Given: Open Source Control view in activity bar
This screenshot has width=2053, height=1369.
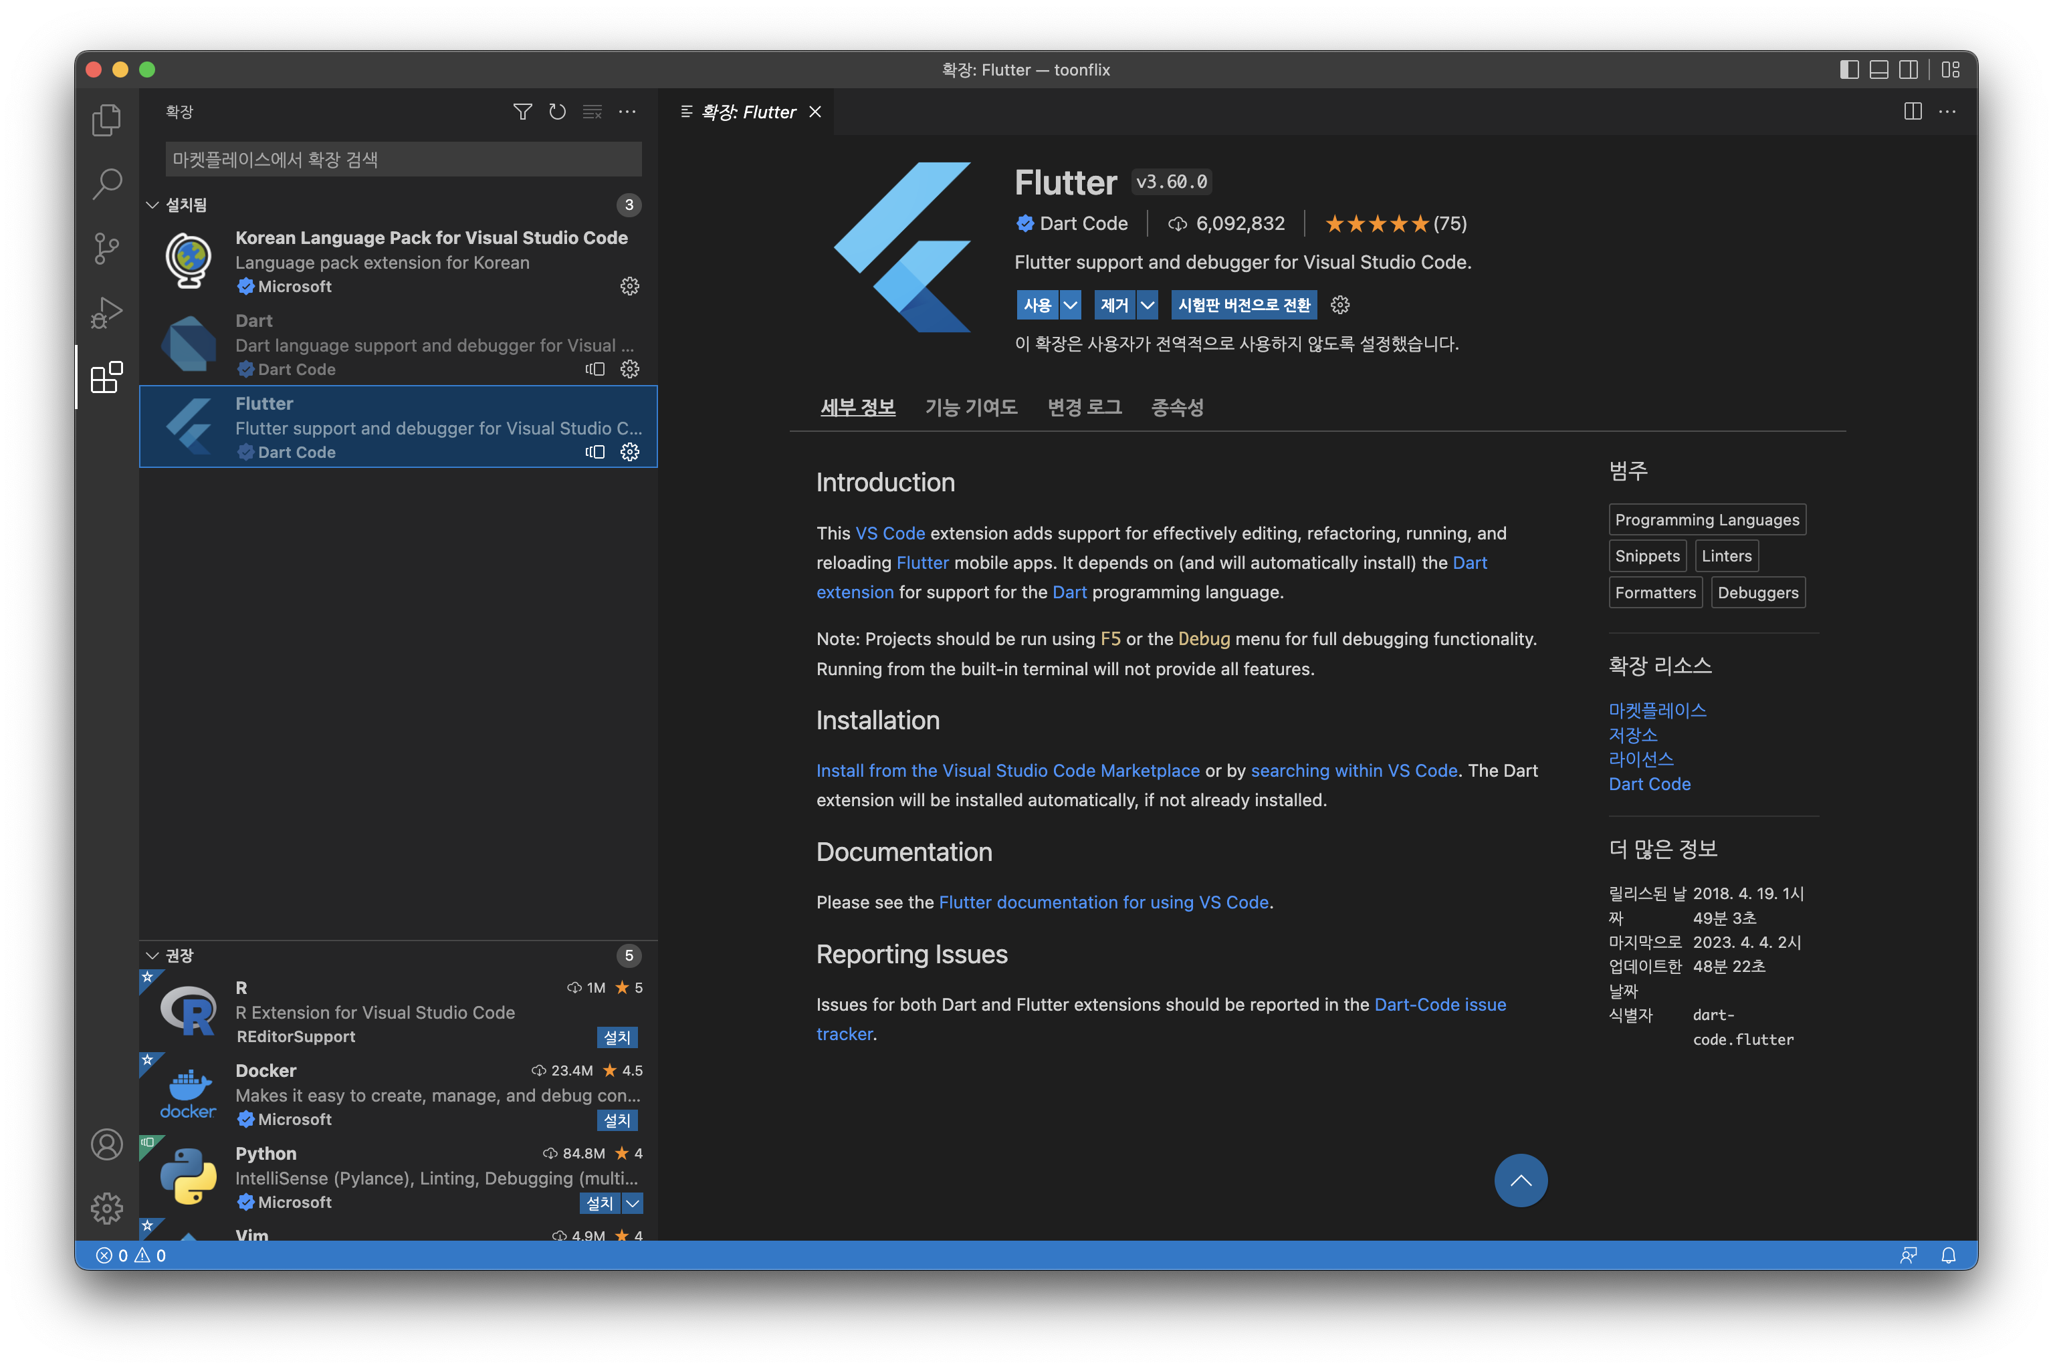Looking at the screenshot, I should click(x=106, y=248).
